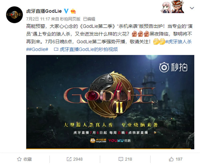Toggle like with thumbs-up icon
Screen dimensions: 200x165
[x=171, y=159]
